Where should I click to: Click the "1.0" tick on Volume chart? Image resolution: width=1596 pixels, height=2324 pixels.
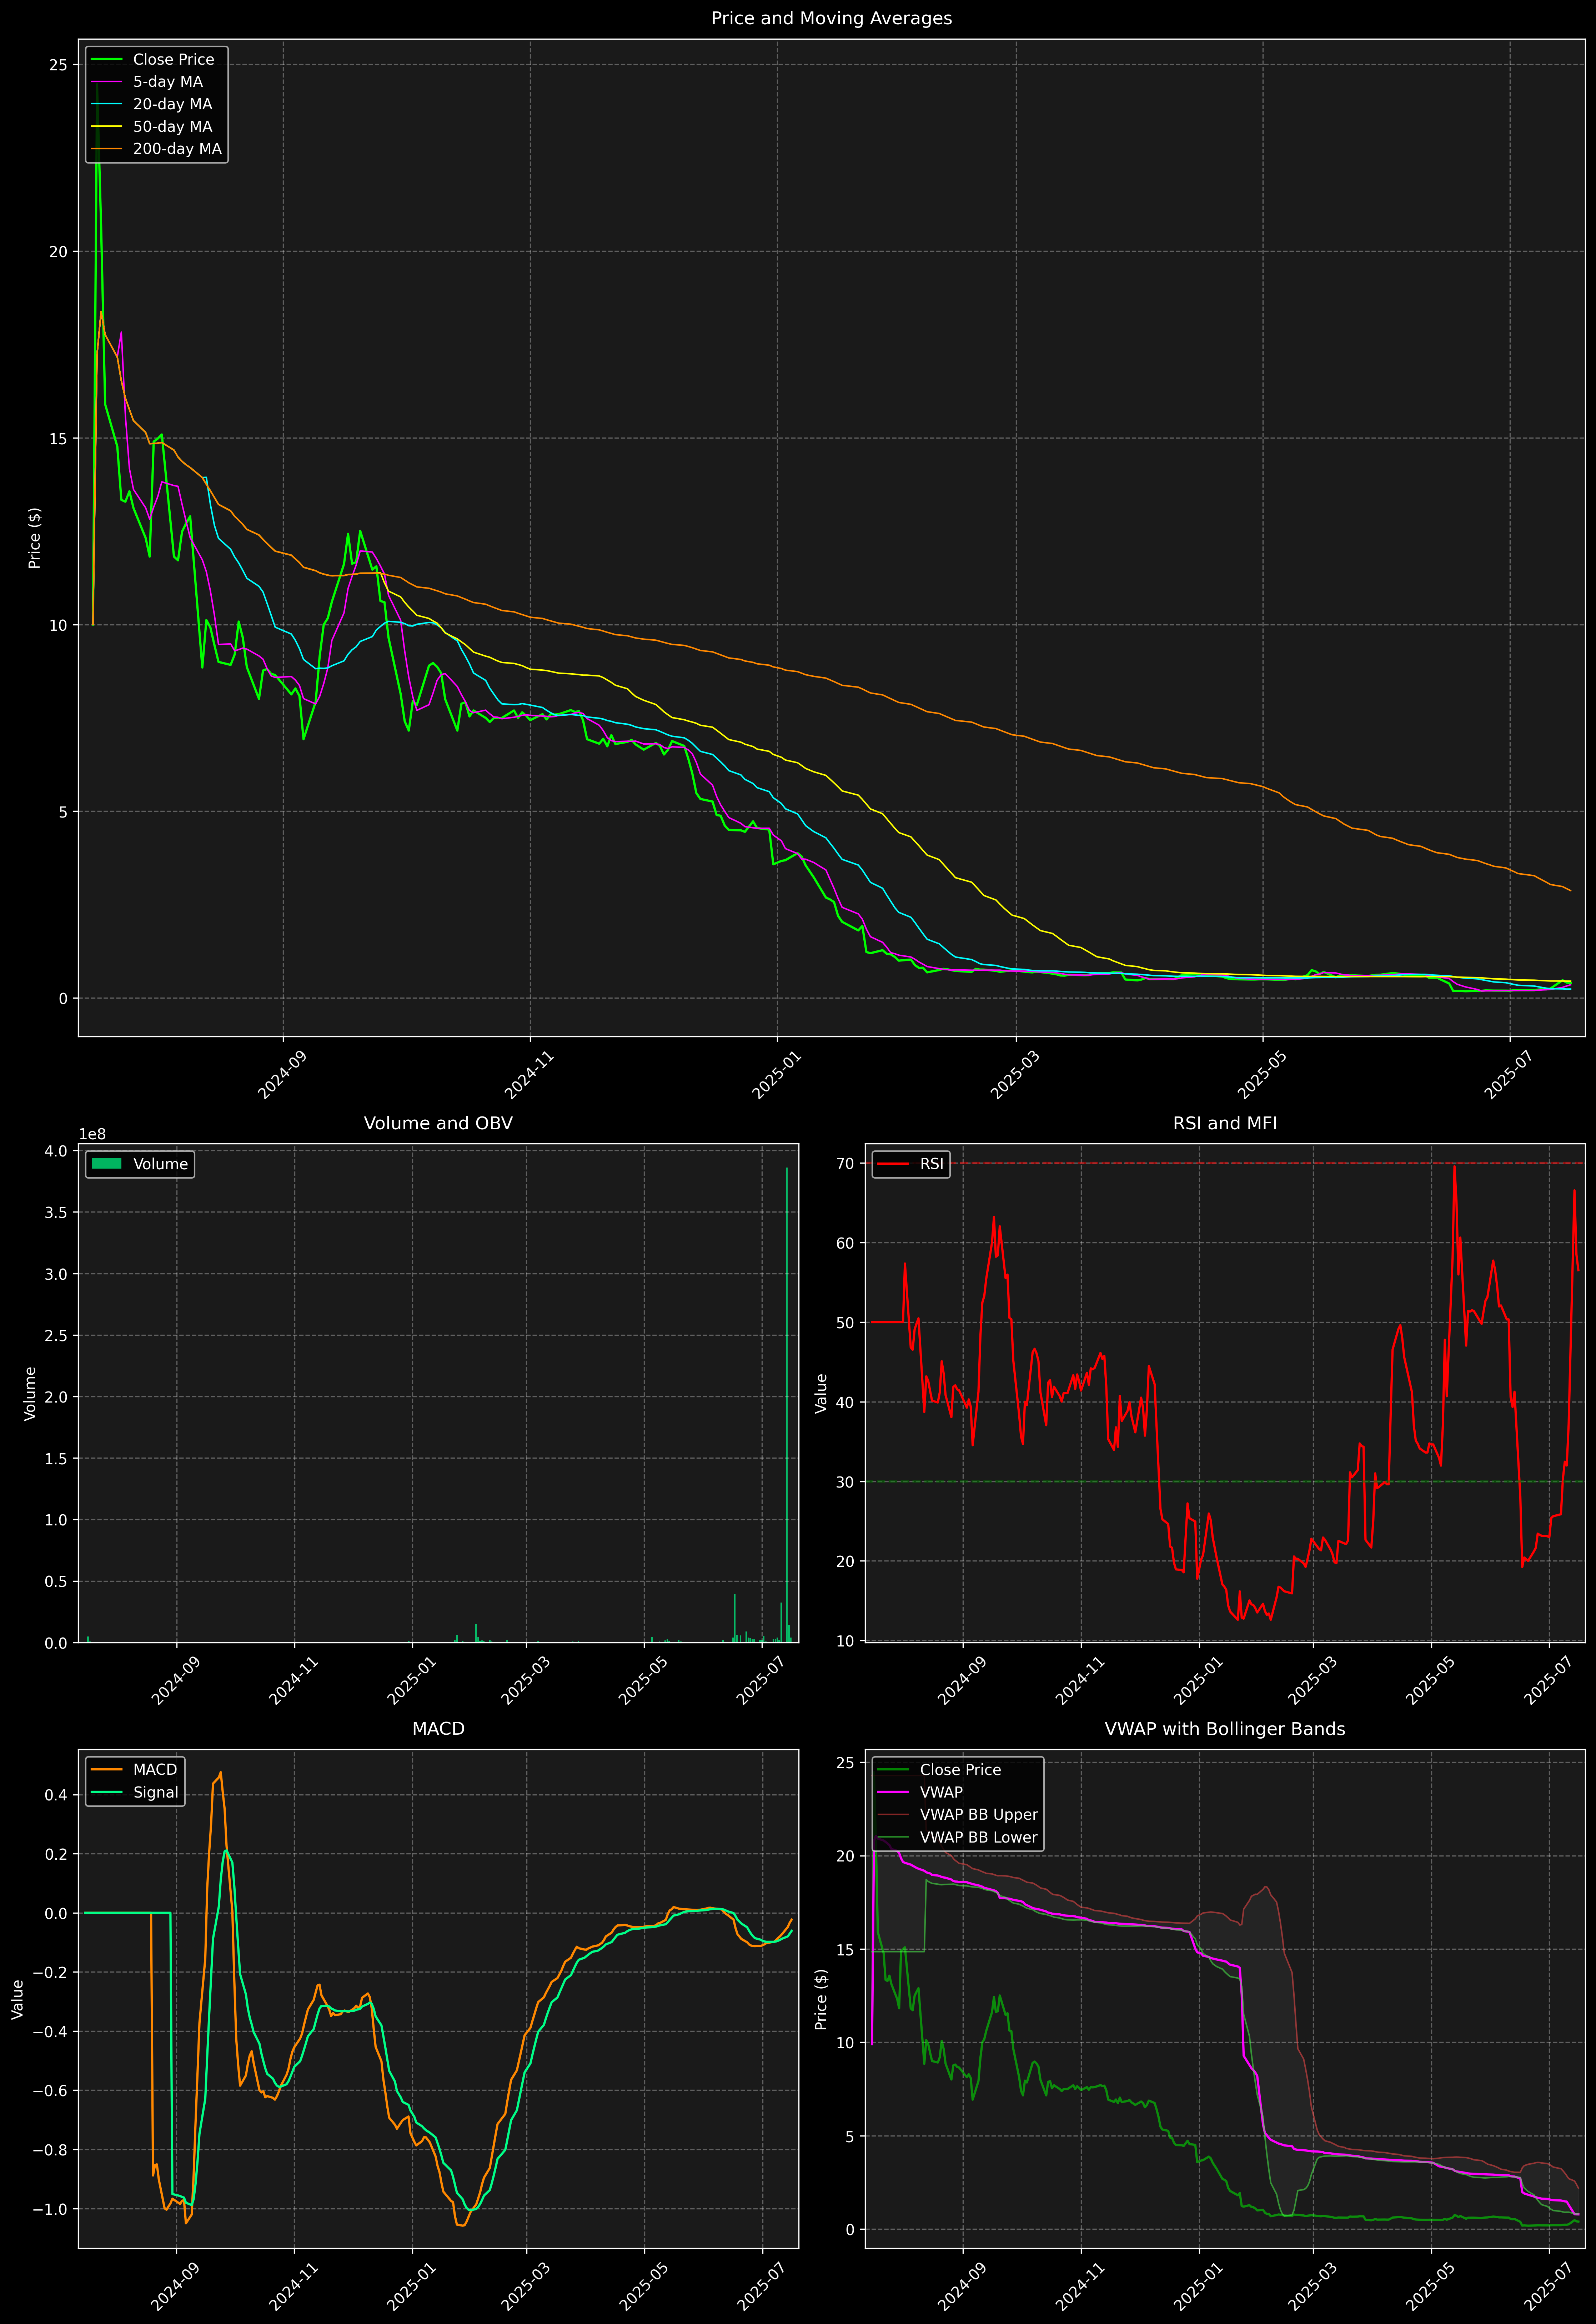[56, 1520]
